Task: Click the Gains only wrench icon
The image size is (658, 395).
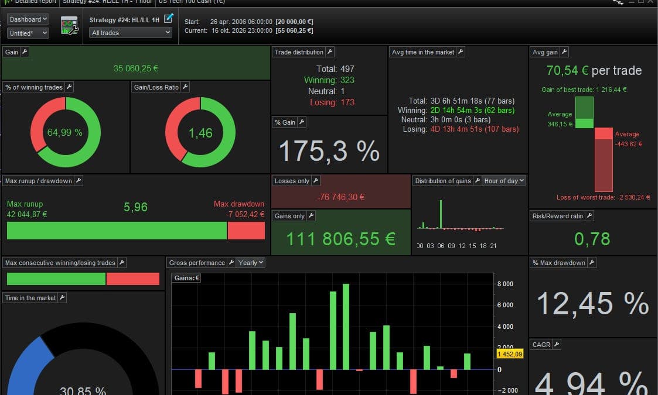Action: click(311, 215)
